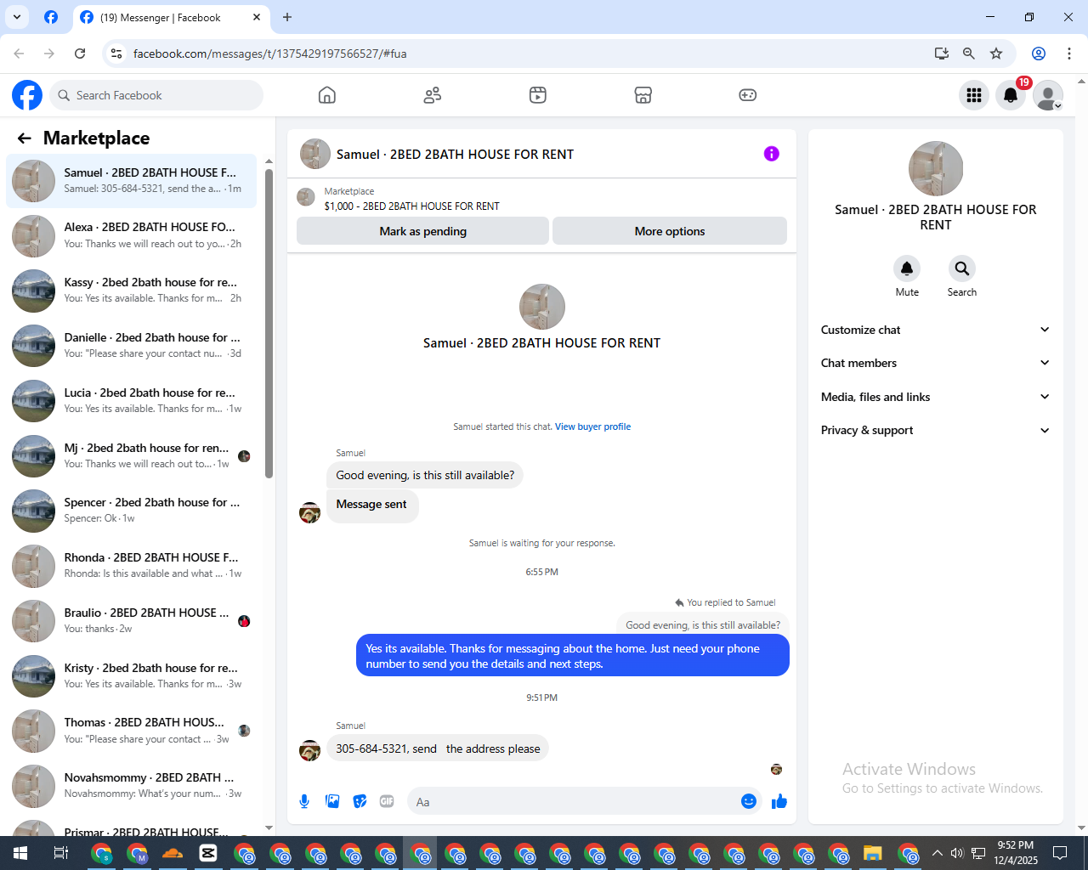This screenshot has height=870, width=1088.
Task: Open Kassy conversation in chat list
Action: click(x=132, y=291)
